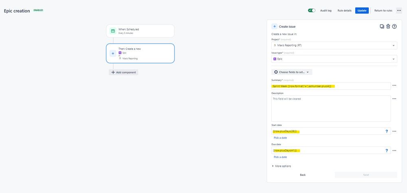407x193 pixels.
Task: Open the Due date ellipsis options
Action: pyautogui.click(x=394, y=150)
